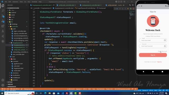
Task: Toggle the Primary Side Bar layout icon
Action: pyautogui.click(x=116, y=2)
